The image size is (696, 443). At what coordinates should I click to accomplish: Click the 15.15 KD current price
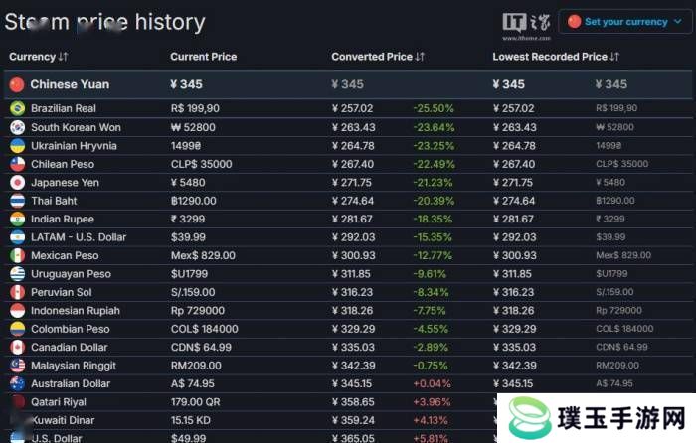pos(191,420)
